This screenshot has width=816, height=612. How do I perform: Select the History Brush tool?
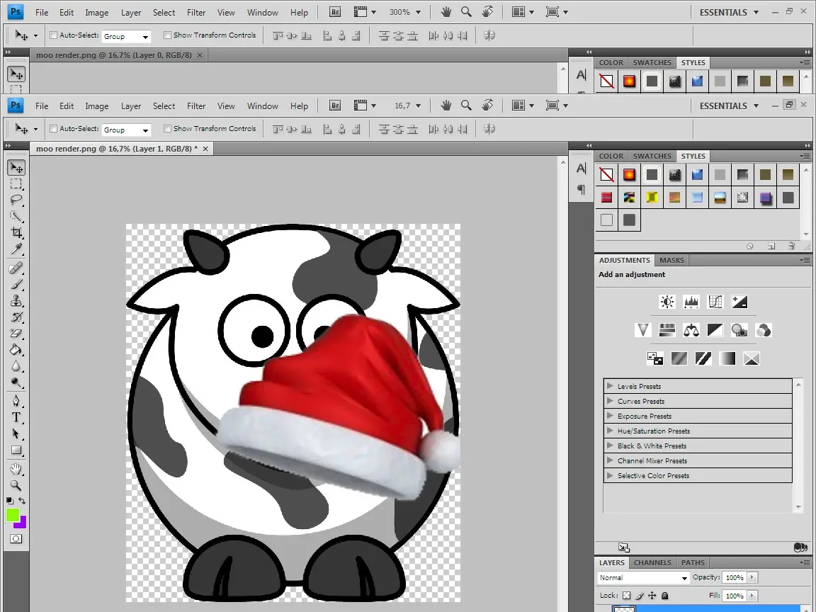point(16,317)
